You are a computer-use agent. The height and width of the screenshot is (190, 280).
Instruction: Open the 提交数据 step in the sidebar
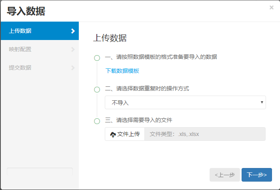(x=40, y=68)
